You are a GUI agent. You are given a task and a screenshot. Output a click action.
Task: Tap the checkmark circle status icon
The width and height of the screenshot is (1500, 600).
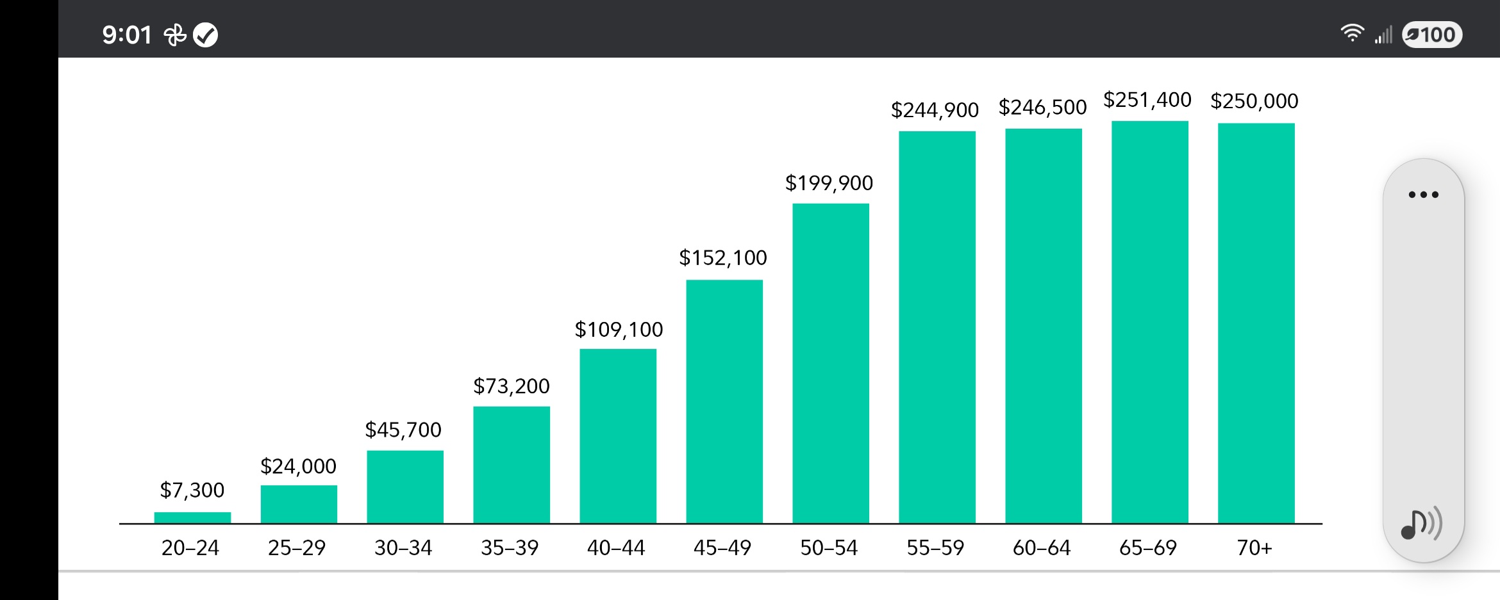206,35
